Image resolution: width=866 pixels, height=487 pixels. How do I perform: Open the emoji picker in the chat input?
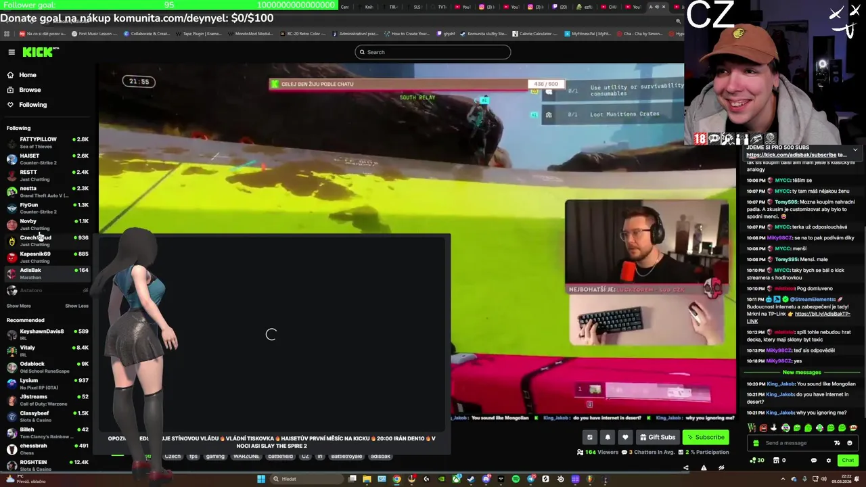coord(850,443)
